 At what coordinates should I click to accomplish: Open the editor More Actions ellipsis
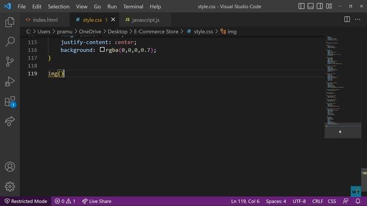coord(358,19)
